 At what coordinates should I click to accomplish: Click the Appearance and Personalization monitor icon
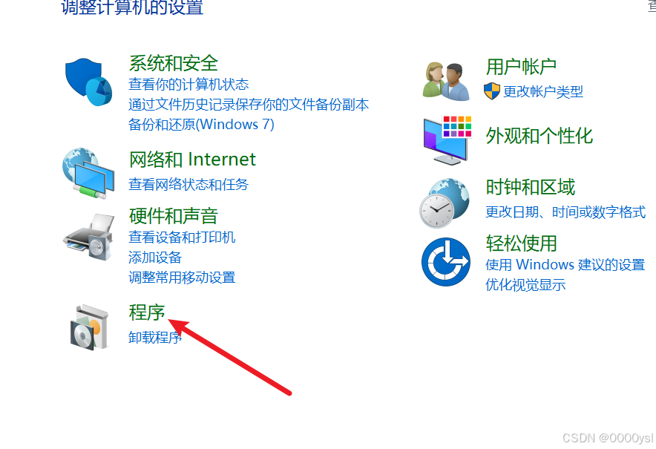[x=447, y=140]
